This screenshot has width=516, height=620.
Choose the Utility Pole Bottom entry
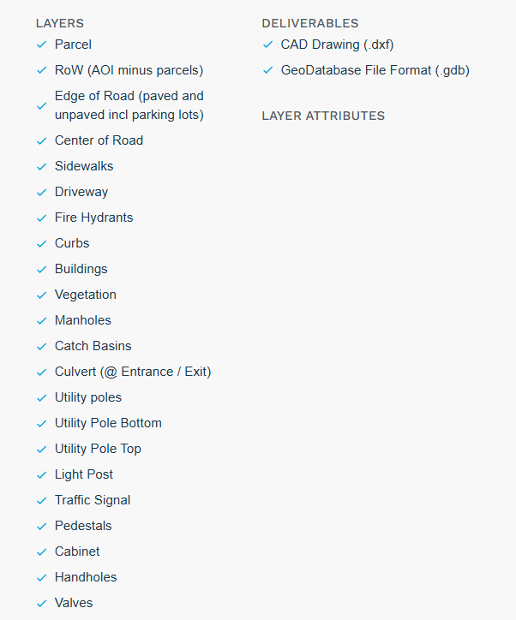pos(108,423)
